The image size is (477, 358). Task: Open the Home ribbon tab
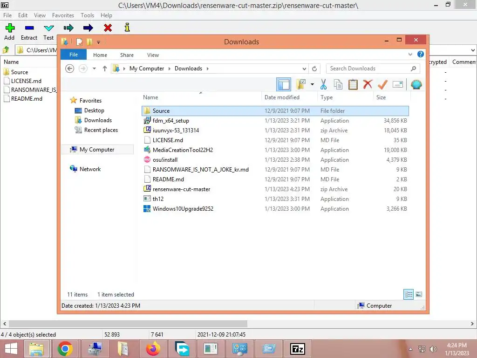click(x=100, y=55)
